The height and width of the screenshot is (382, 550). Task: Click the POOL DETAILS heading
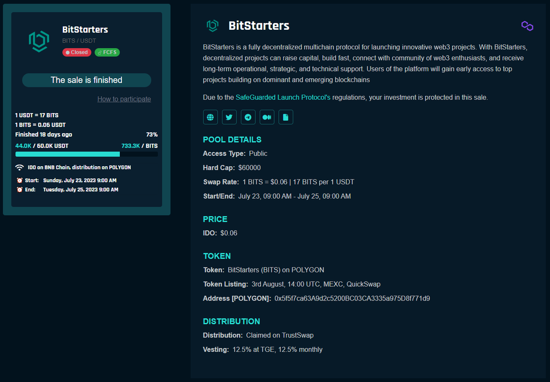tap(232, 140)
